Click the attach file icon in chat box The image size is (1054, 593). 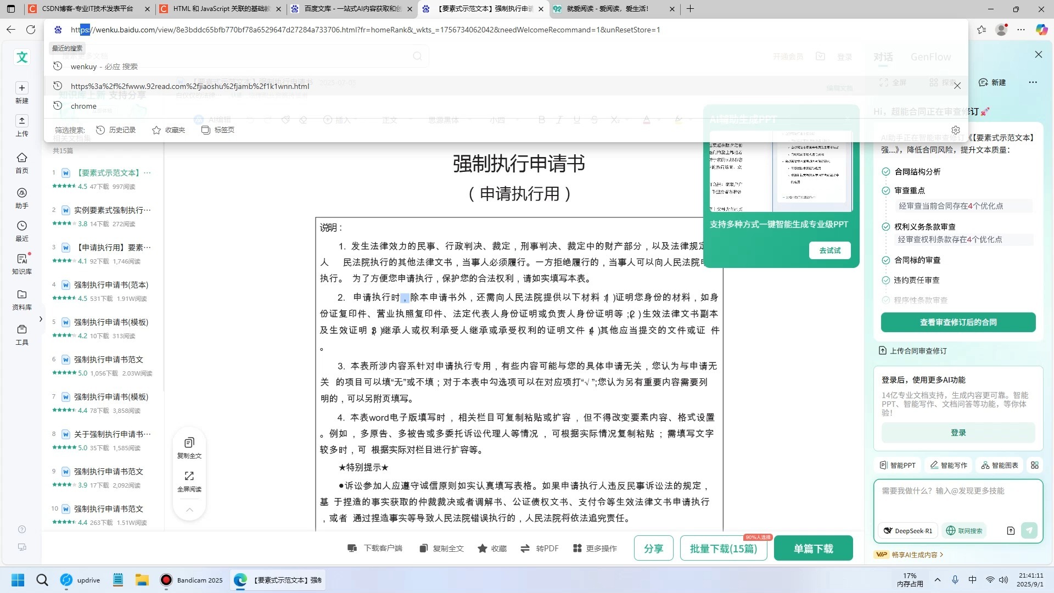[x=1011, y=530]
